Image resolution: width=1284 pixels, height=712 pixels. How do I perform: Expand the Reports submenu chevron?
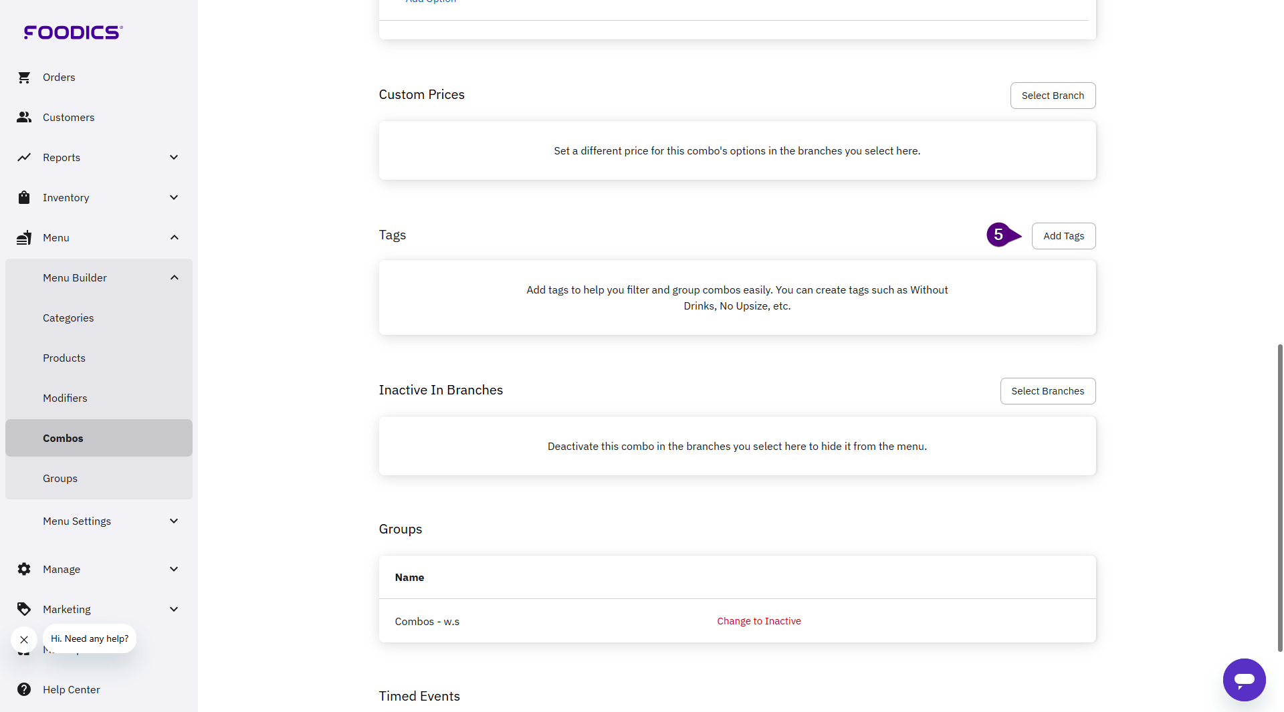174,158
